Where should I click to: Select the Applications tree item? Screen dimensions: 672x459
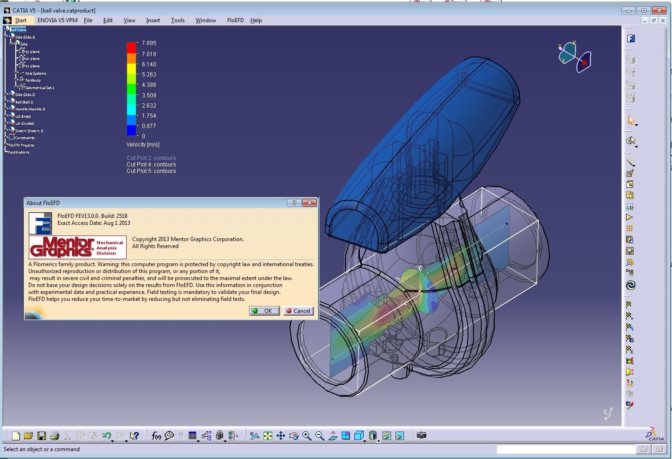19,152
